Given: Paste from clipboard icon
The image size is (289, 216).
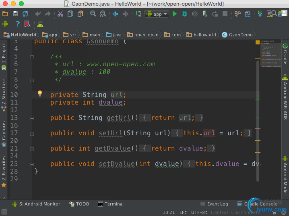Looking at the screenshot, I should [x=81, y=14].
